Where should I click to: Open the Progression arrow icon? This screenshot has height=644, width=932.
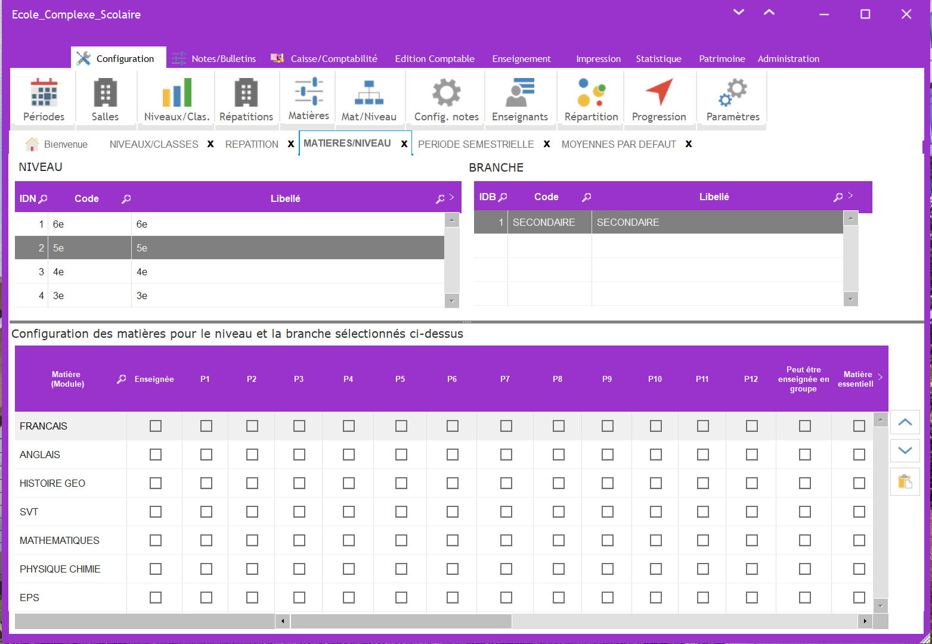[x=658, y=93]
